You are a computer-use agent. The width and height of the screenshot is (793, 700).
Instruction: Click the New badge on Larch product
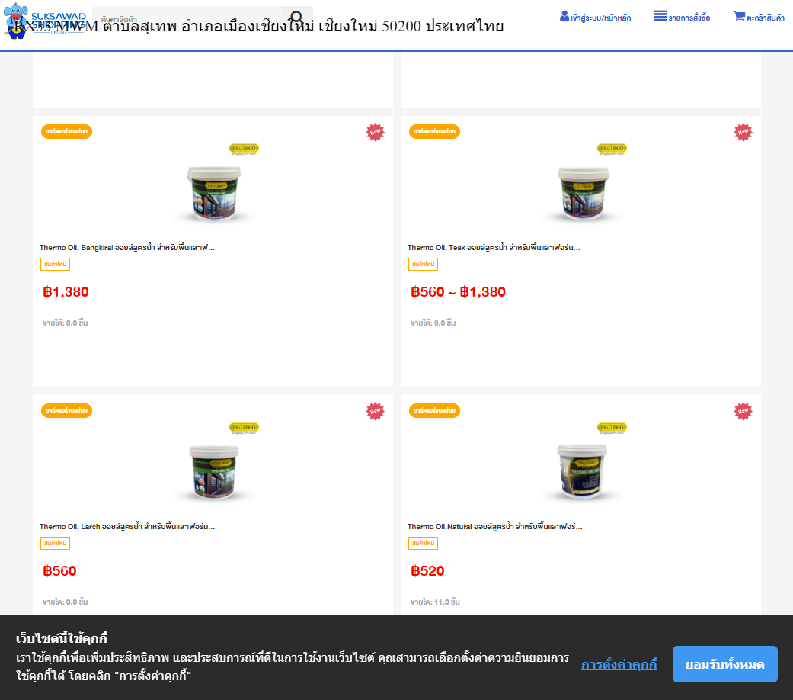tap(375, 411)
